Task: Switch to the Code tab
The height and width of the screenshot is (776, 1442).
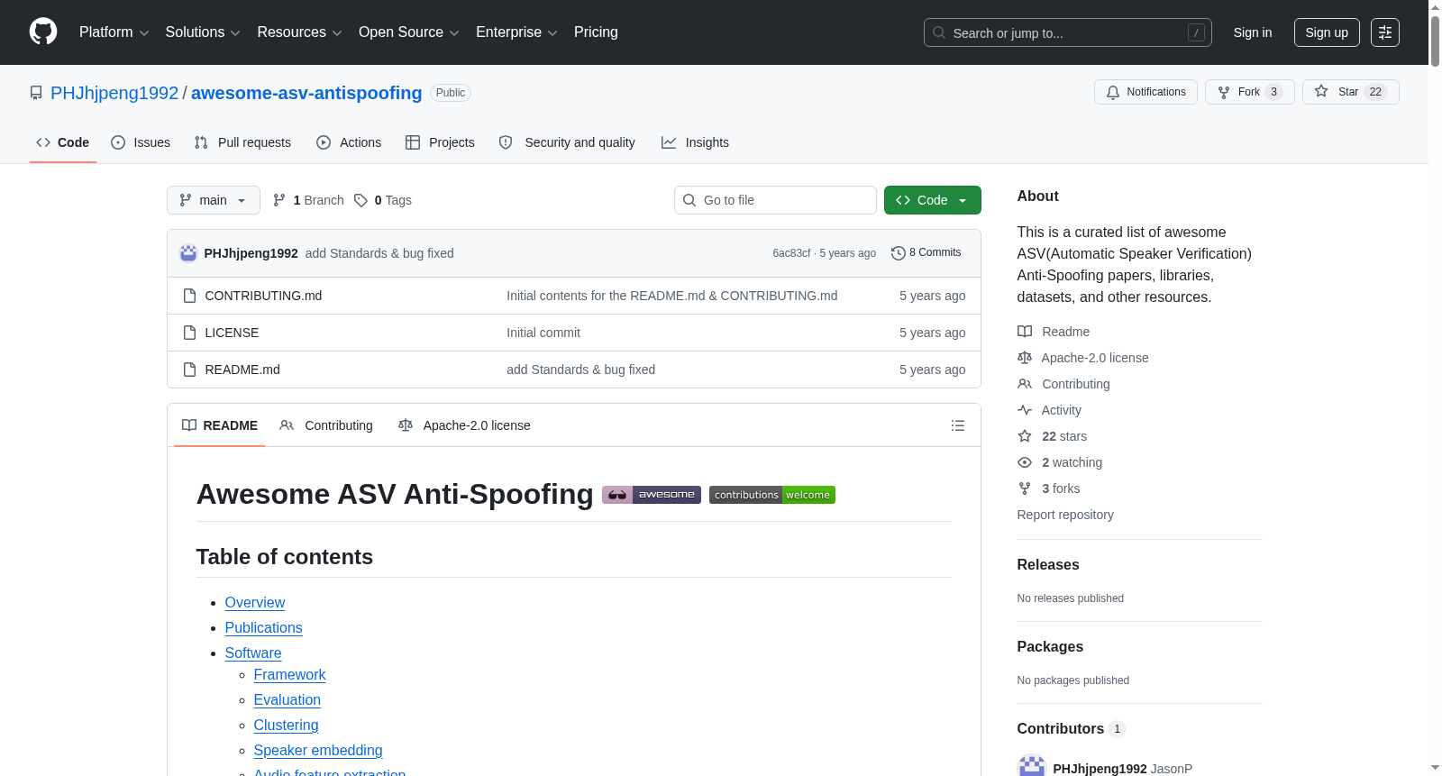Action: (62, 142)
